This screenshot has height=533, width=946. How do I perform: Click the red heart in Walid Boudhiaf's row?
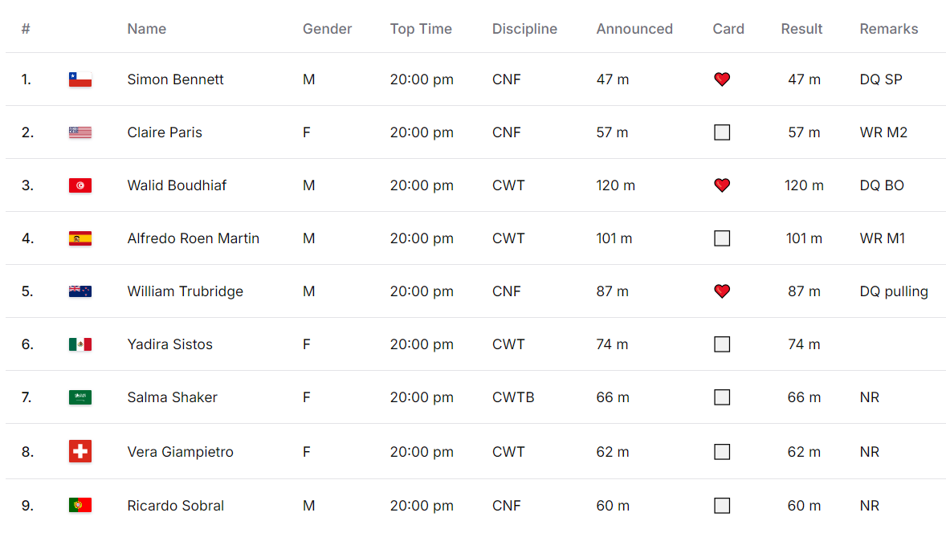click(722, 185)
